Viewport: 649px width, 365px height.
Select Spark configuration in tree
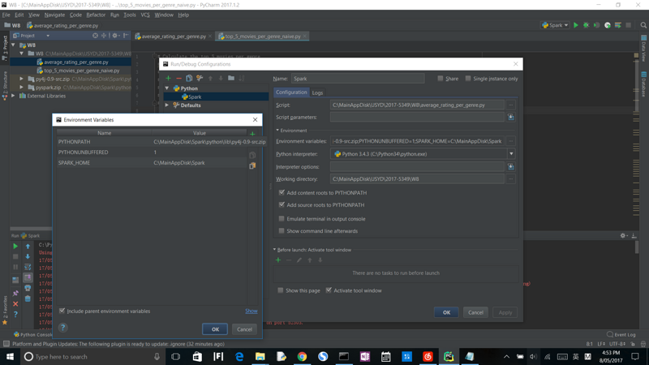216,97
